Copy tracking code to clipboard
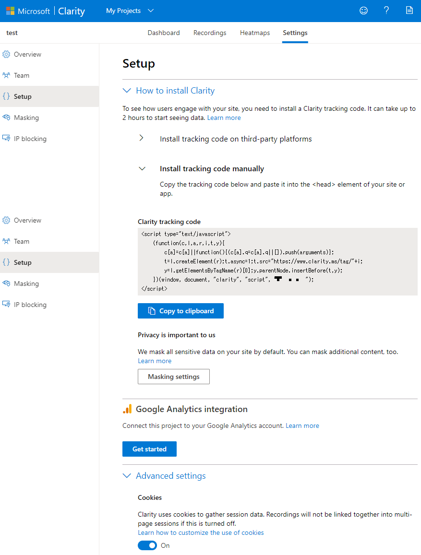 click(x=180, y=311)
